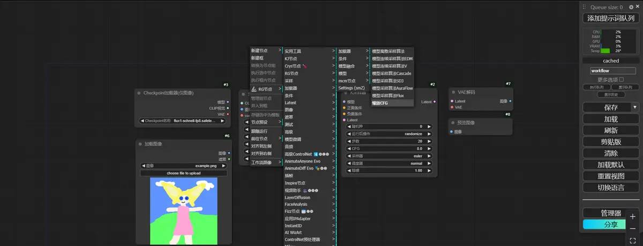Select 对齐到左侧 in the context menu
This screenshot has height=246, width=643.
[x=266, y=146]
